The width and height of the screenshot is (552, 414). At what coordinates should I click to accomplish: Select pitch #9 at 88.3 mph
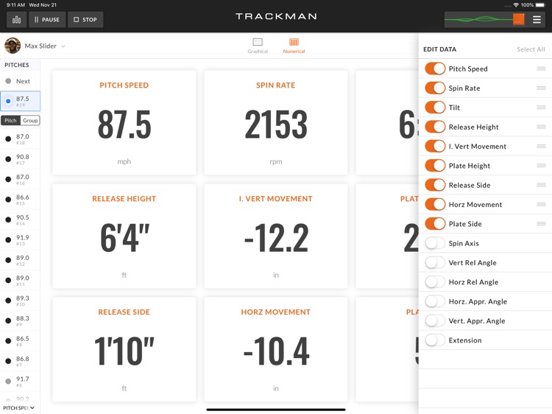(x=20, y=320)
